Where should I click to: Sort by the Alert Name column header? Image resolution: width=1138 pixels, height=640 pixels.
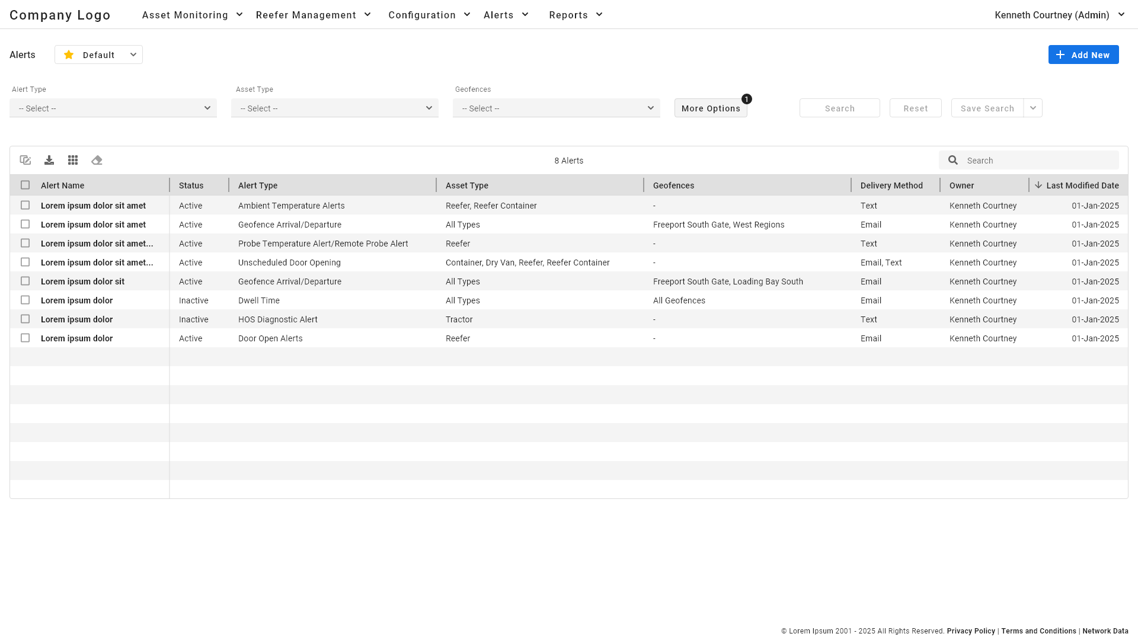tap(62, 185)
